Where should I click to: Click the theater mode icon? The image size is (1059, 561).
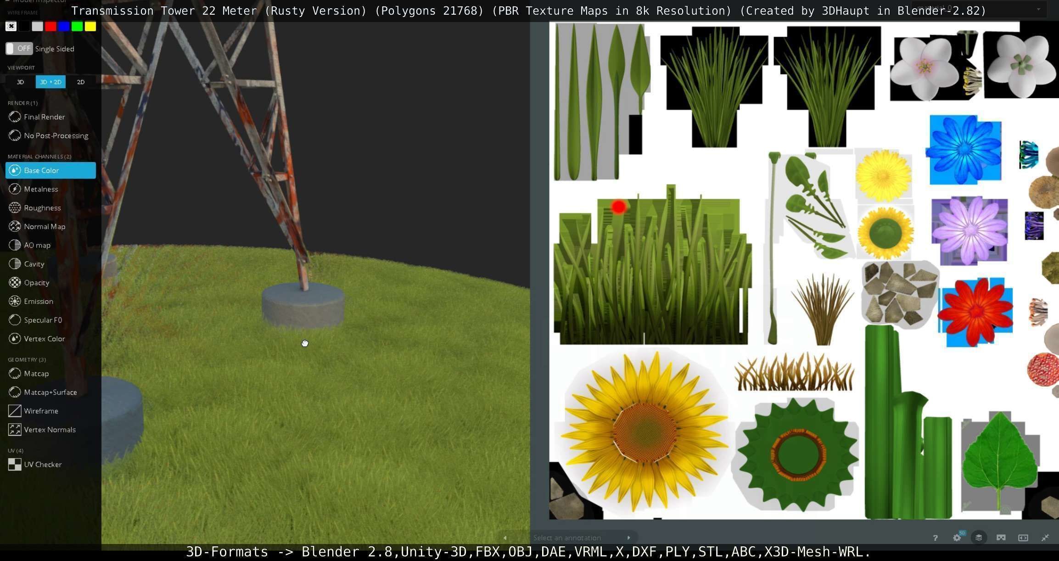pyautogui.click(x=1023, y=538)
